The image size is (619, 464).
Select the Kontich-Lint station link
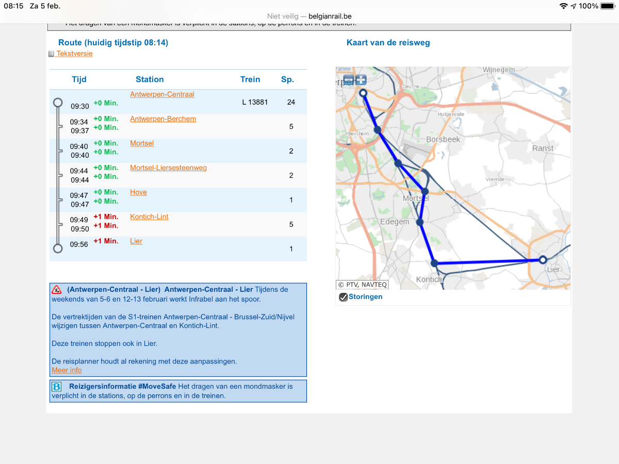coord(149,217)
